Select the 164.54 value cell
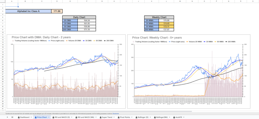 point(87,21)
